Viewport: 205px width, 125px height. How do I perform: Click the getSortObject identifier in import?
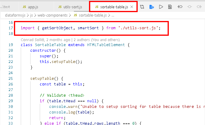pyautogui.click(x=57, y=28)
